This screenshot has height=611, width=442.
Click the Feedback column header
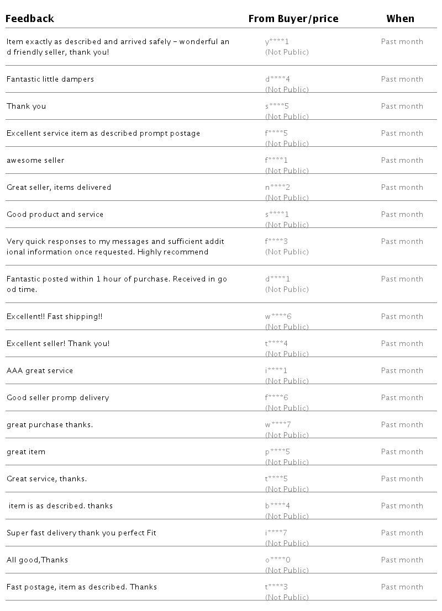point(30,19)
